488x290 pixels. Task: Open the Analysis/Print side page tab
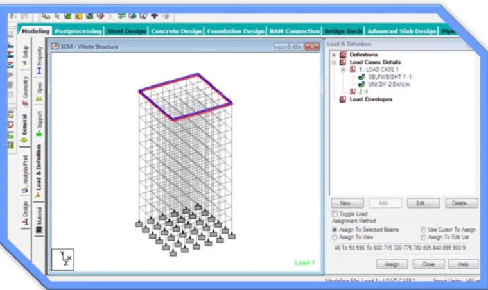click(25, 173)
